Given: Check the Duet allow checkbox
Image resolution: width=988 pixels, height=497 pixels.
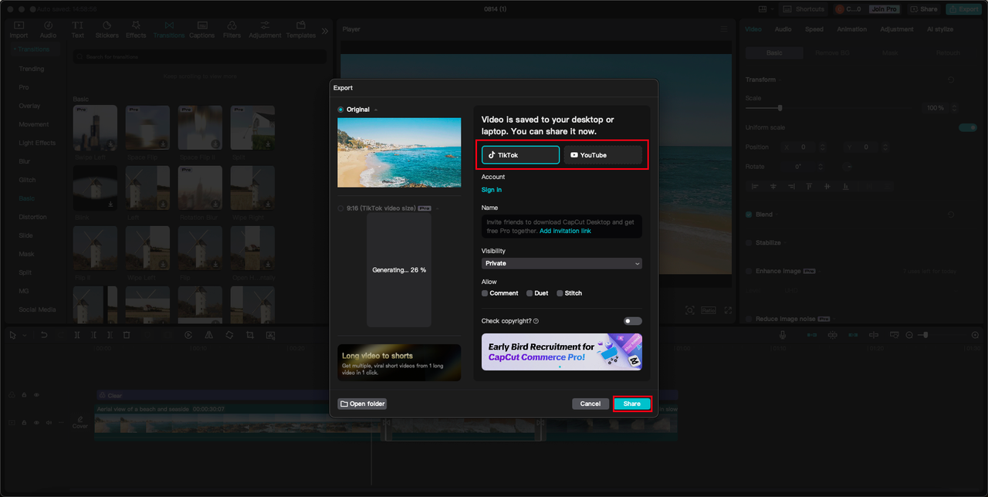Looking at the screenshot, I should coord(530,293).
